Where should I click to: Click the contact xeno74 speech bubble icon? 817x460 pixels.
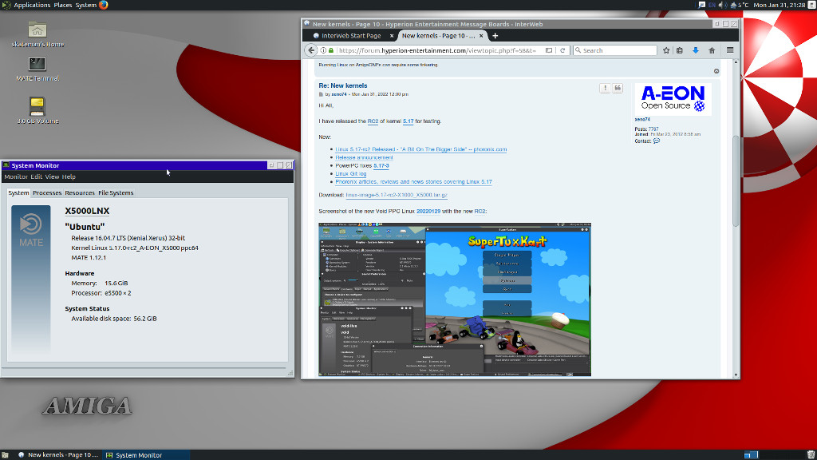(657, 141)
